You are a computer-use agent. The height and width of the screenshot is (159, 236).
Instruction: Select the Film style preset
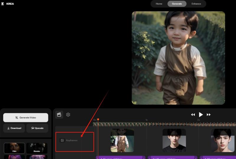point(14,148)
